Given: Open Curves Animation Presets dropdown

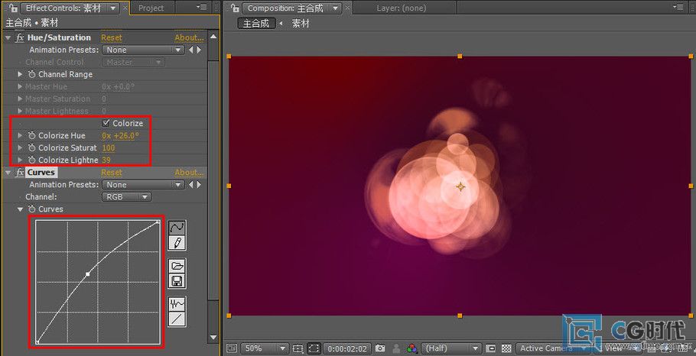Looking at the screenshot, I should tap(143, 185).
